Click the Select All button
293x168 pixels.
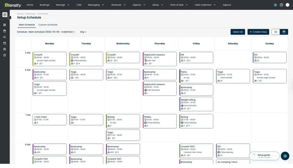click(238, 32)
